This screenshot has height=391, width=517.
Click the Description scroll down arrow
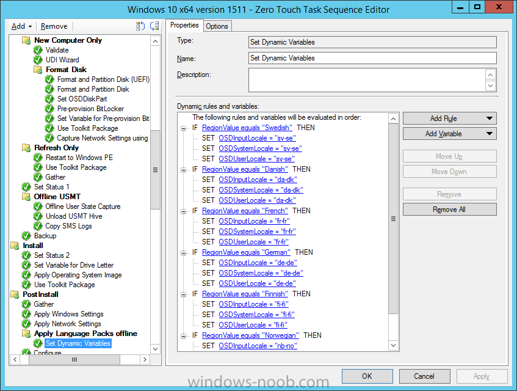491,86
